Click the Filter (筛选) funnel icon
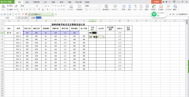Viewport: 189px width, 97px height. 135,6
